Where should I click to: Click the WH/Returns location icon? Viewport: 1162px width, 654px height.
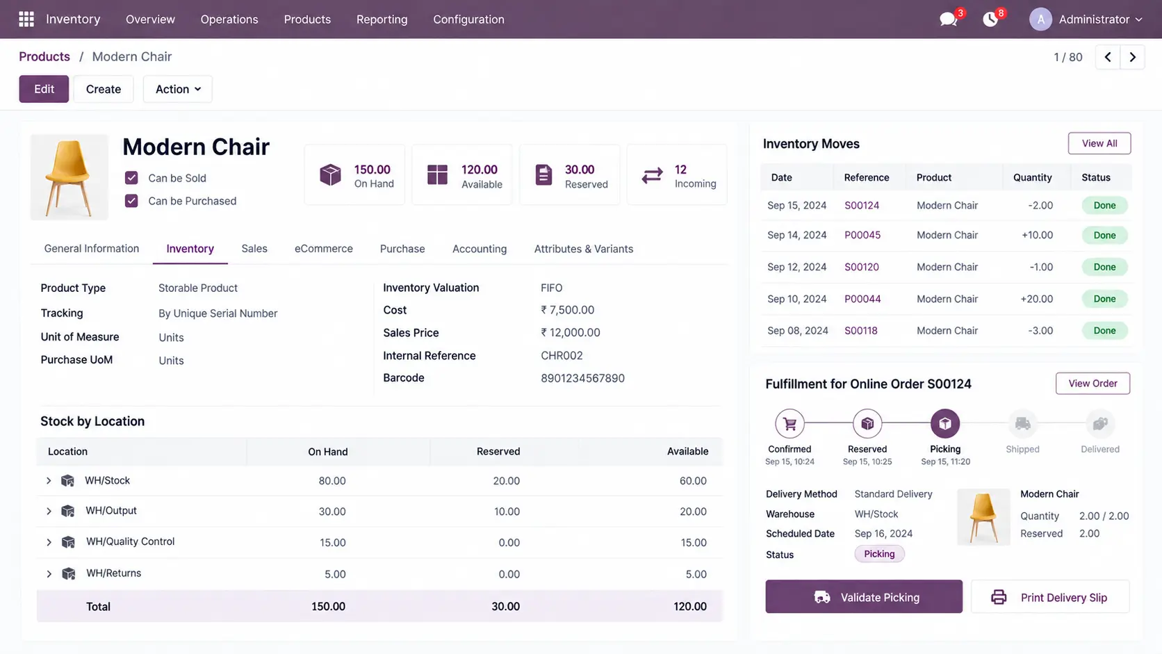coord(68,574)
